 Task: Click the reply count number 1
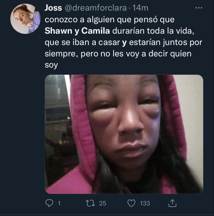point(59,203)
